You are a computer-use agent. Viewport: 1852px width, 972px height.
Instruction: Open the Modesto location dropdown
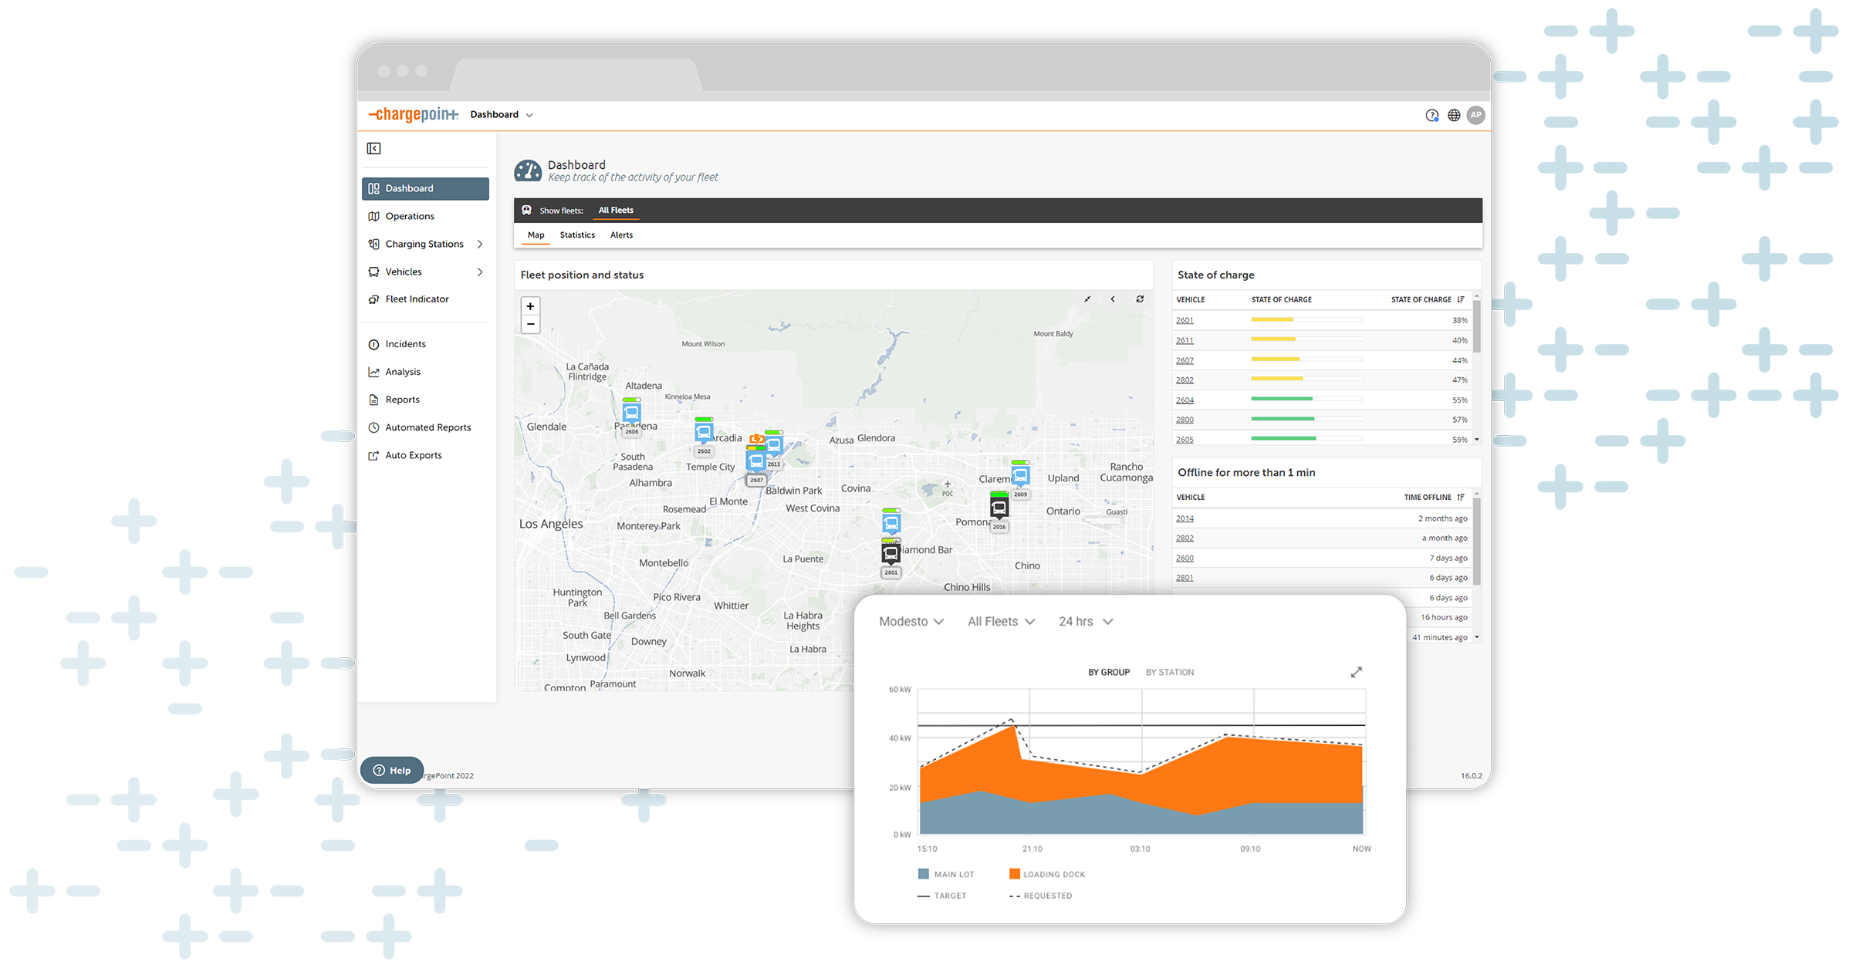click(x=911, y=621)
